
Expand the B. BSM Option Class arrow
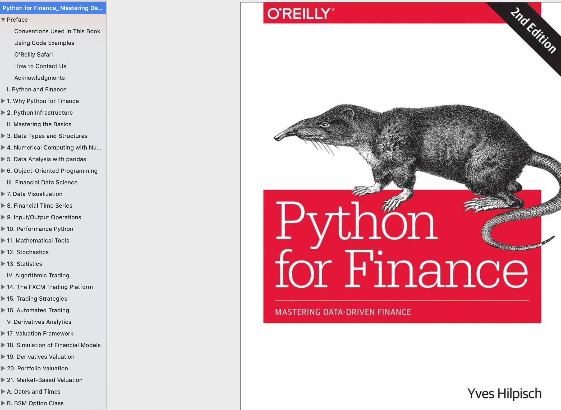coord(3,403)
